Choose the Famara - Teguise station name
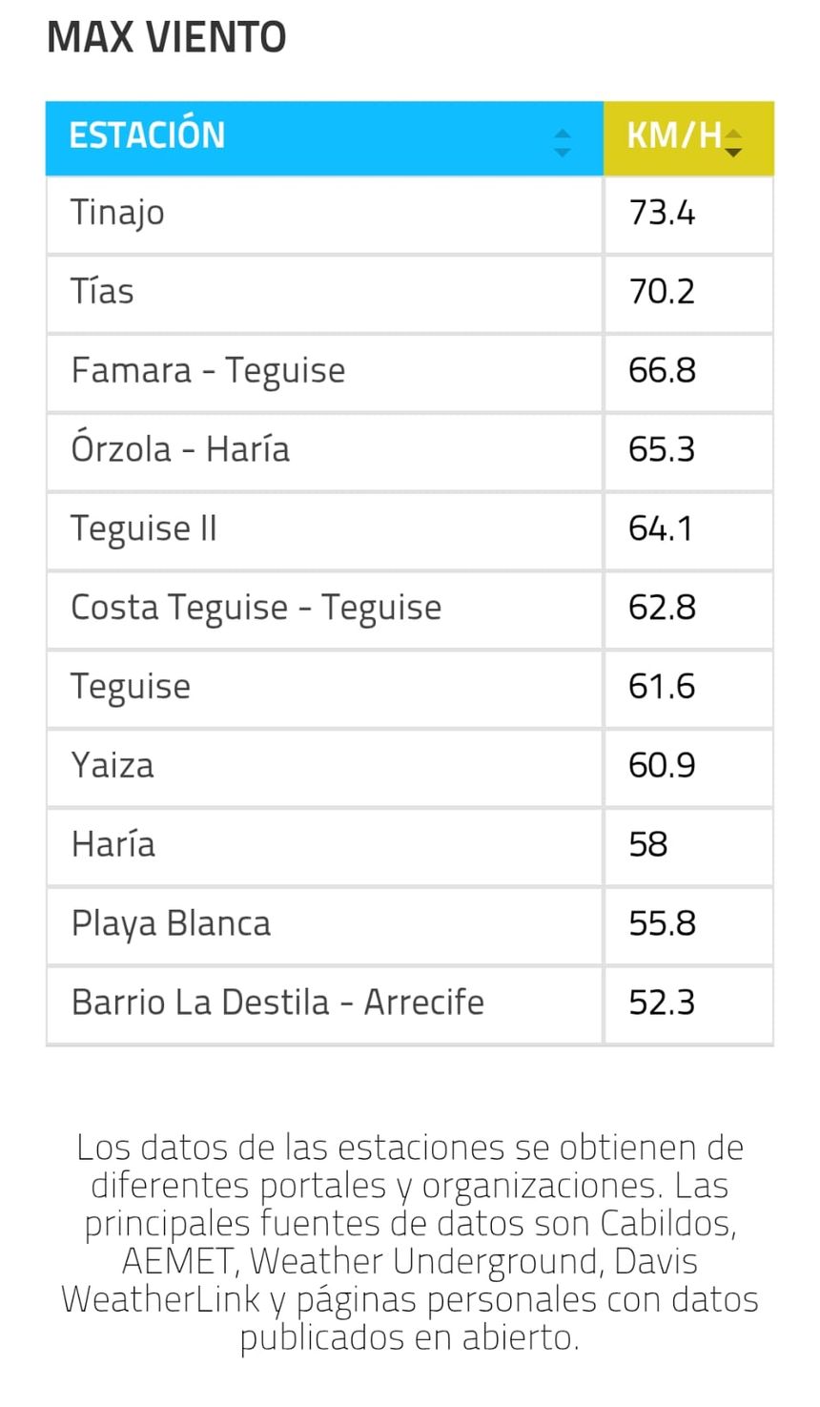 pyautogui.click(x=208, y=371)
